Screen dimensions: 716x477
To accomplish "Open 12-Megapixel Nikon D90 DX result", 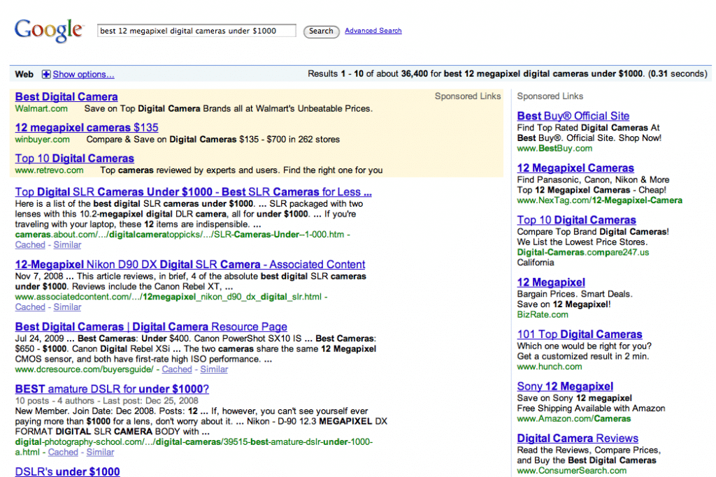I will [x=190, y=265].
